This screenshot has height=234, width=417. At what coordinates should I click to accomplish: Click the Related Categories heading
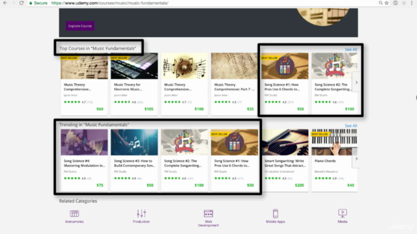78,201
